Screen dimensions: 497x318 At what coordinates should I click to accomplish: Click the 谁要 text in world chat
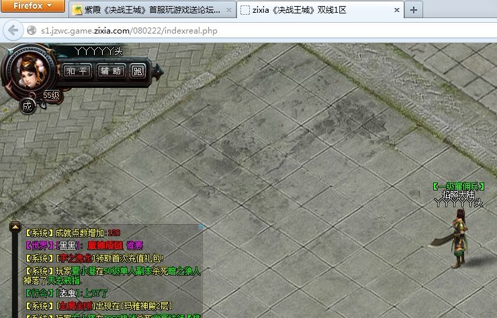click(x=135, y=246)
